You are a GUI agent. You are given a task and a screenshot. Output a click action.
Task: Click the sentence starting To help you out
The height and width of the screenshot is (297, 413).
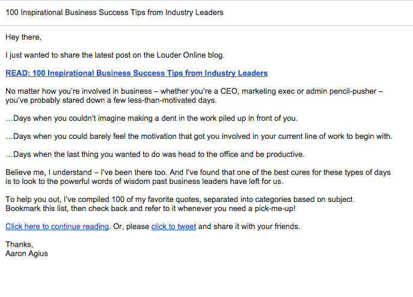(180, 199)
